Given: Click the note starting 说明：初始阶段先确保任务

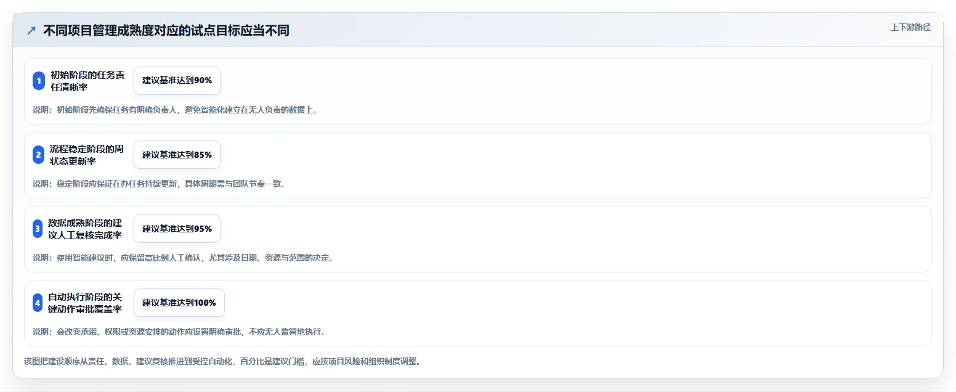Looking at the screenshot, I should [175, 110].
